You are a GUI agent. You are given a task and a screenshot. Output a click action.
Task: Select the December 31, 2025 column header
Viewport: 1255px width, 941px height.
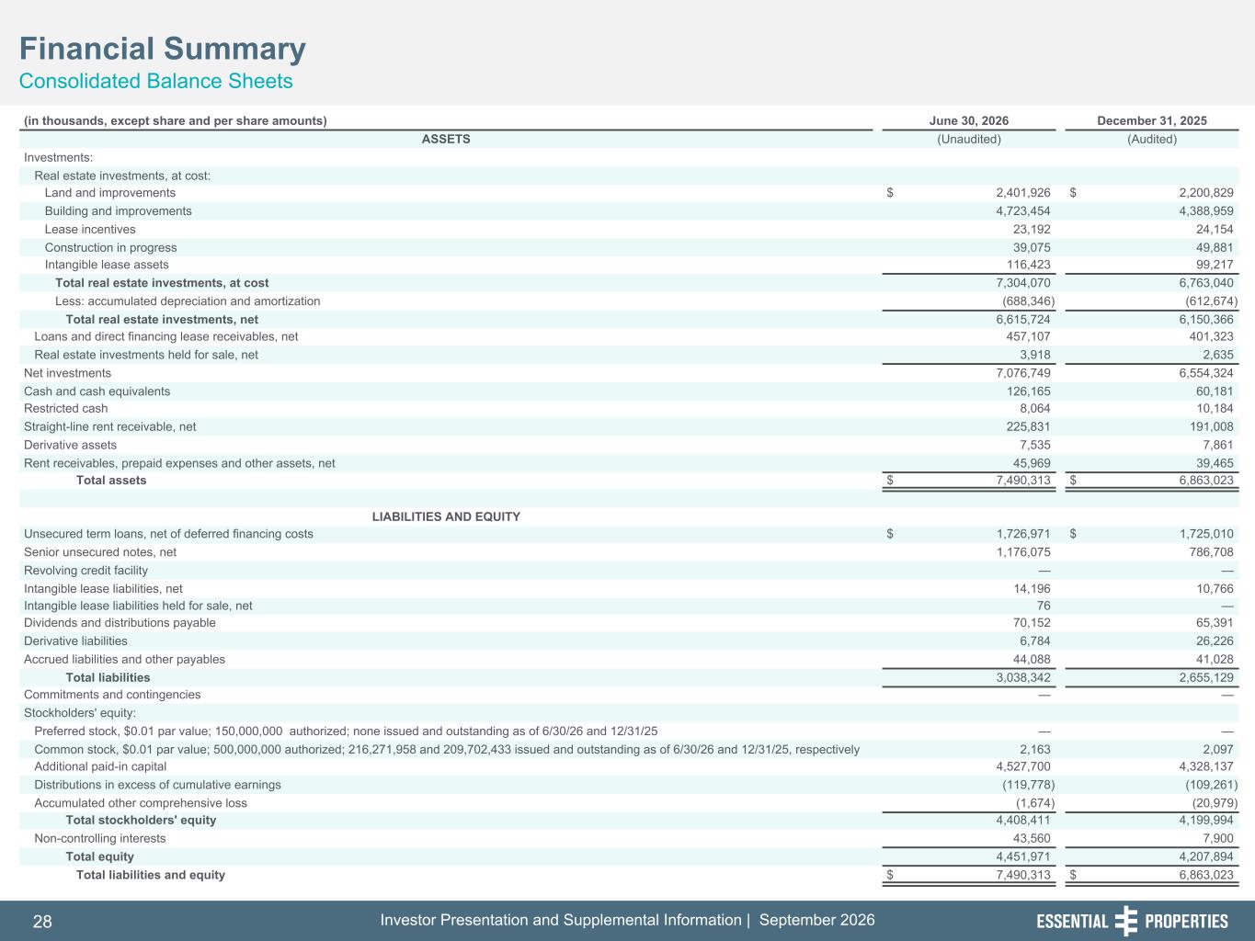click(1152, 121)
